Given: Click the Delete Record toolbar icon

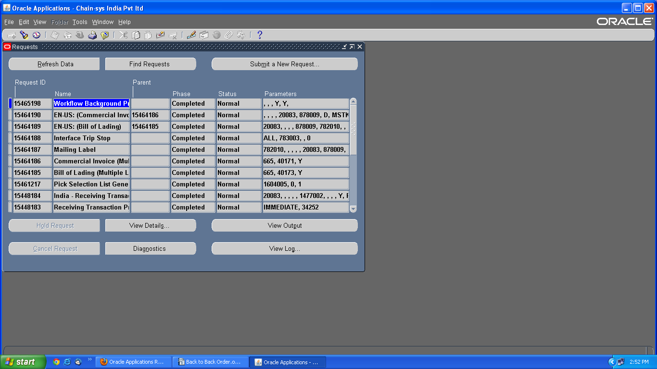Looking at the screenshot, I should click(173, 35).
